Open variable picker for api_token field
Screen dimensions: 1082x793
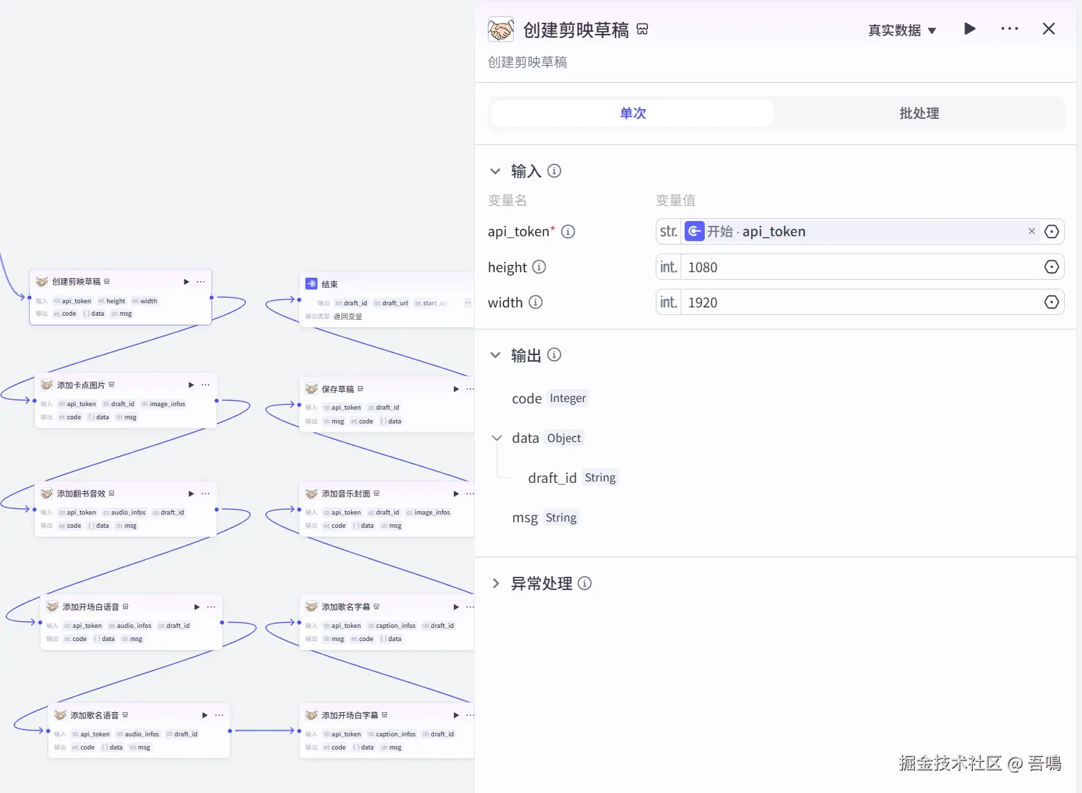click(x=1052, y=231)
